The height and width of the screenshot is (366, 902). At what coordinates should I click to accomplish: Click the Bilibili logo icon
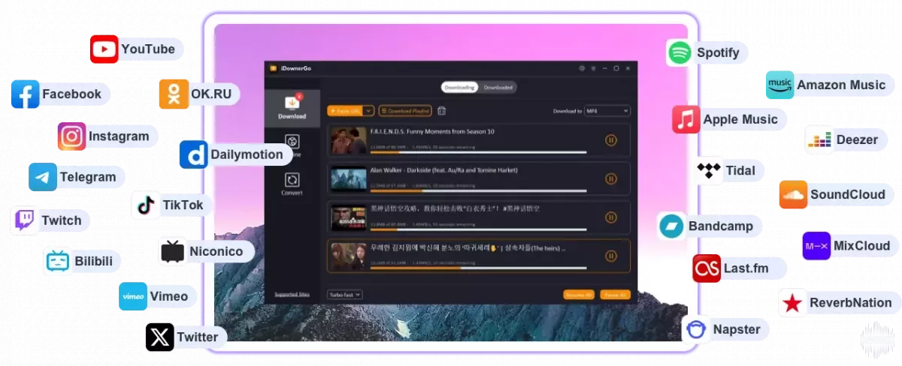[x=58, y=261]
